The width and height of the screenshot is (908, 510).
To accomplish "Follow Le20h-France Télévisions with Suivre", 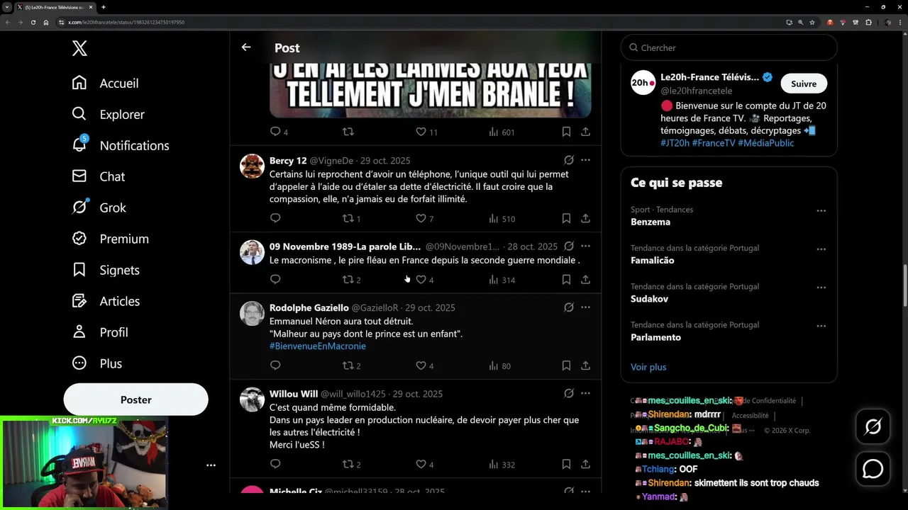I will (x=804, y=84).
